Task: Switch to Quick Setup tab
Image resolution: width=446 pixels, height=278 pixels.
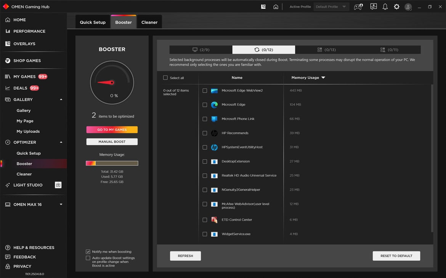Action: tap(93, 22)
